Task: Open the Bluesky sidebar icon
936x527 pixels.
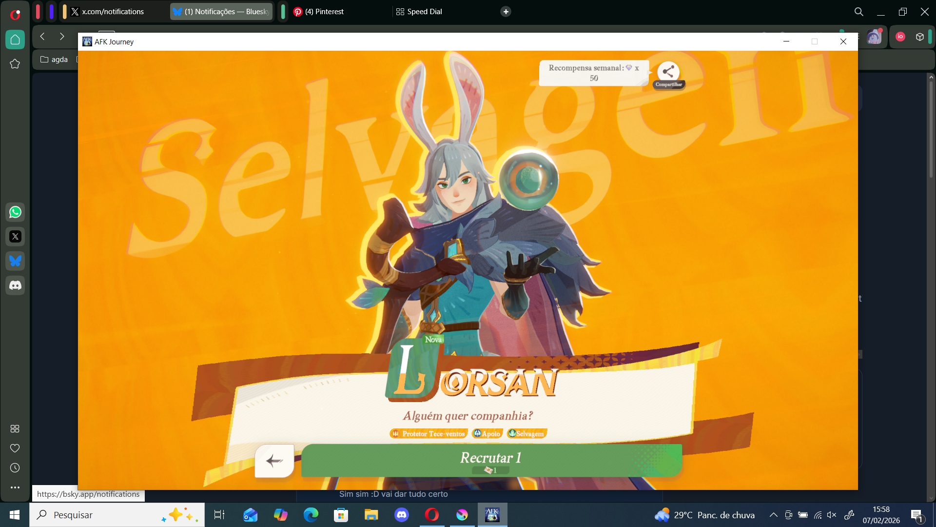Action: (x=15, y=261)
